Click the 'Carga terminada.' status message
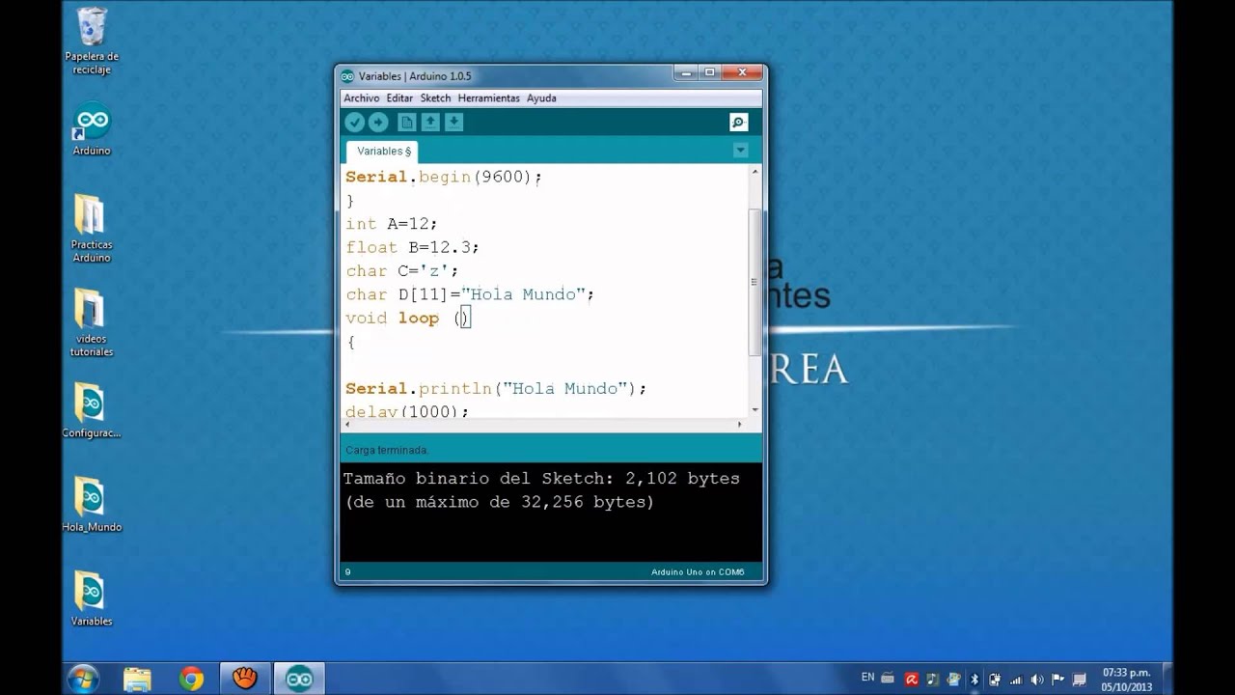This screenshot has width=1235, height=695. [387, 451]
